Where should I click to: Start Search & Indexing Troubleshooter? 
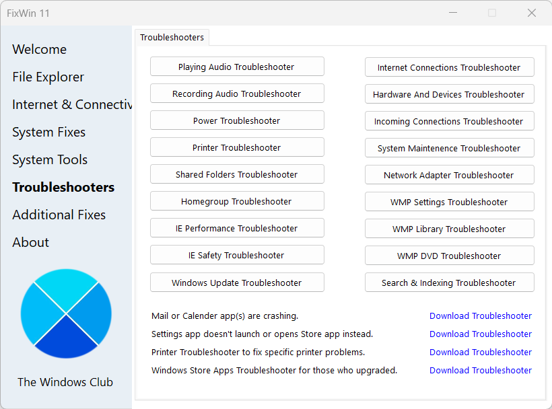(449, 283)
